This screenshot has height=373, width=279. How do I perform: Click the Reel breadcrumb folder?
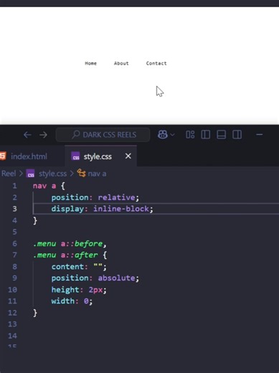[9, 174]
